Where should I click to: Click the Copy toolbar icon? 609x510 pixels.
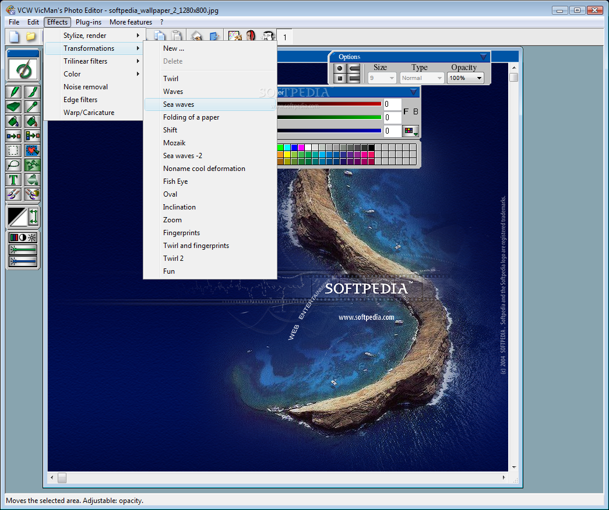159,36
